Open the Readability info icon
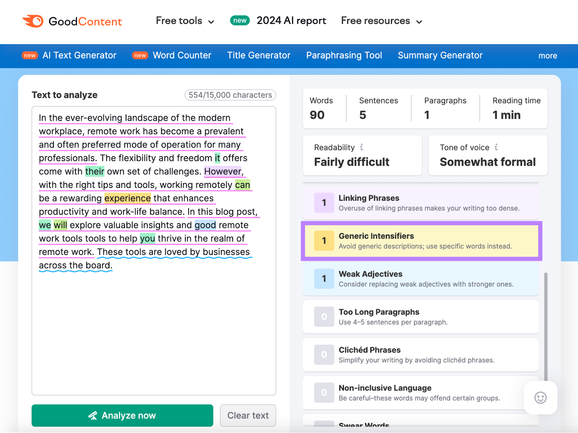This screenshot has width=578, height=433. (x=362, y=147)
